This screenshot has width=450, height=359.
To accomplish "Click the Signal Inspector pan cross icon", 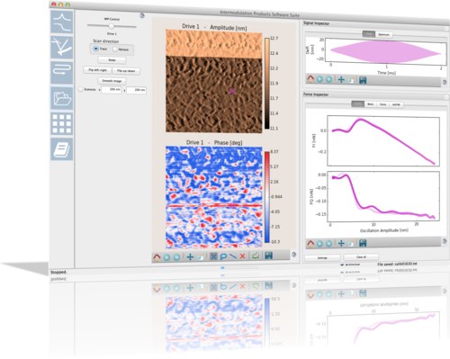I will (x=341, y=79).
